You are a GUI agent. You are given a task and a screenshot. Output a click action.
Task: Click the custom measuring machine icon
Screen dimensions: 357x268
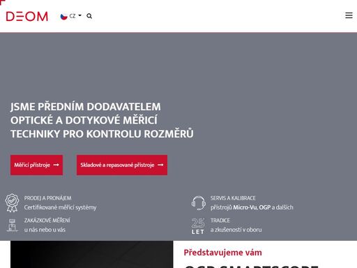pos(13,225)
